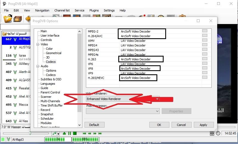Click the options tree vertical scrollbar thumb
238x144 pixels.
79,73
